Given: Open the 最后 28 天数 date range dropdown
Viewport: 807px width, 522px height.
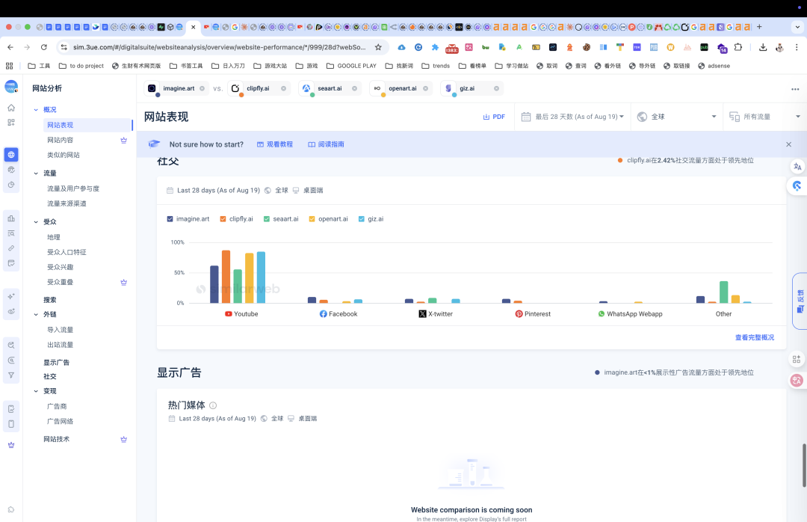Looking at the screenshot, I should 572,117.
